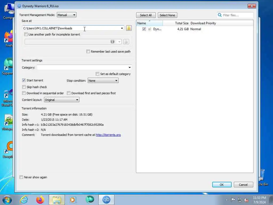Click Action Center flag in tray

233,200
